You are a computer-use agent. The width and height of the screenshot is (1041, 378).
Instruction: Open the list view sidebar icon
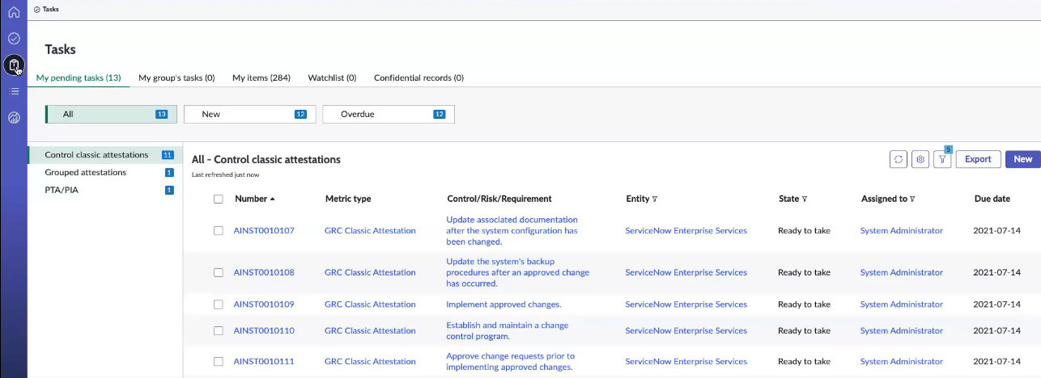(x=14, y=91)
